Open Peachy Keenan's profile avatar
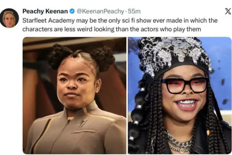This screenshot has width=232, height=155. (x=9, y=18)
